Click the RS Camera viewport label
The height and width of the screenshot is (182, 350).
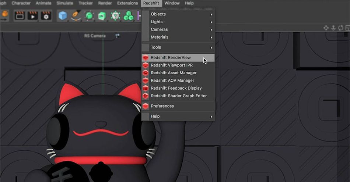(x=95, y=36)
